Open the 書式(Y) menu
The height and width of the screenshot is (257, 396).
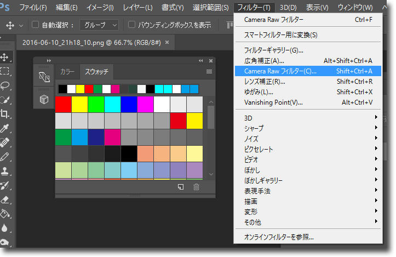[x=173, y=8]
